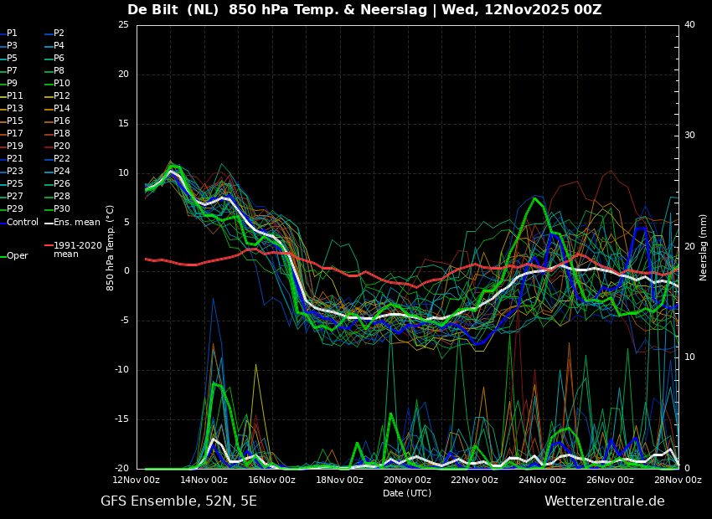This screenshot has height=519, width=712.
Task: Select the Control legend entry
Action: click(23, 223)
